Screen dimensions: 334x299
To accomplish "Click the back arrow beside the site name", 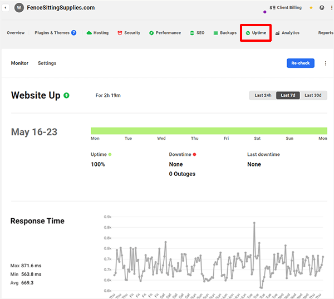I will [x=6, y=8].
